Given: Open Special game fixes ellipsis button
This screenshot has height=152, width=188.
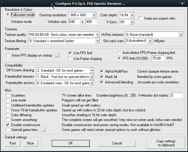Looking at the screenshot, I should 43,130.
